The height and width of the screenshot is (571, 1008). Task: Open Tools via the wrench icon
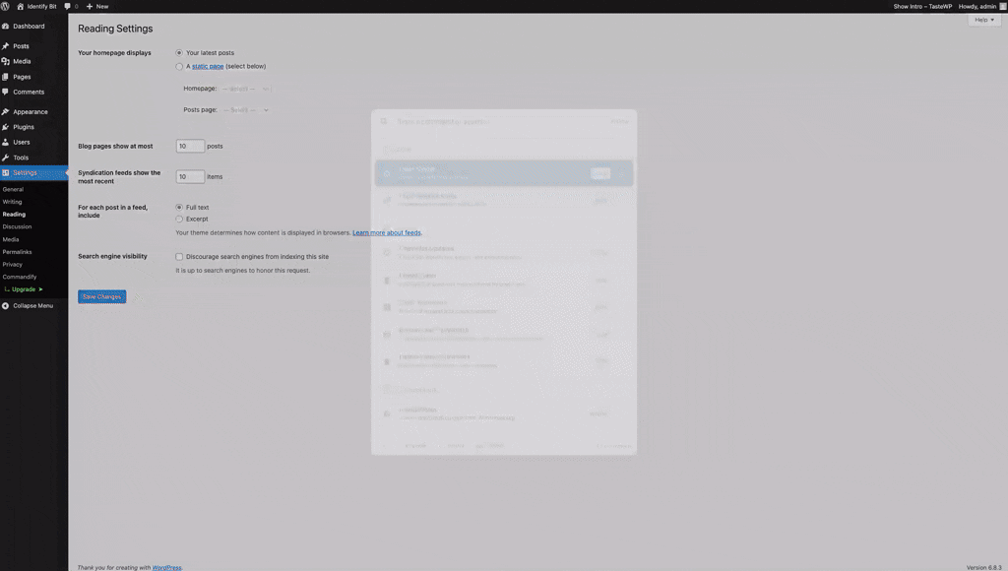tap(6, 158)
